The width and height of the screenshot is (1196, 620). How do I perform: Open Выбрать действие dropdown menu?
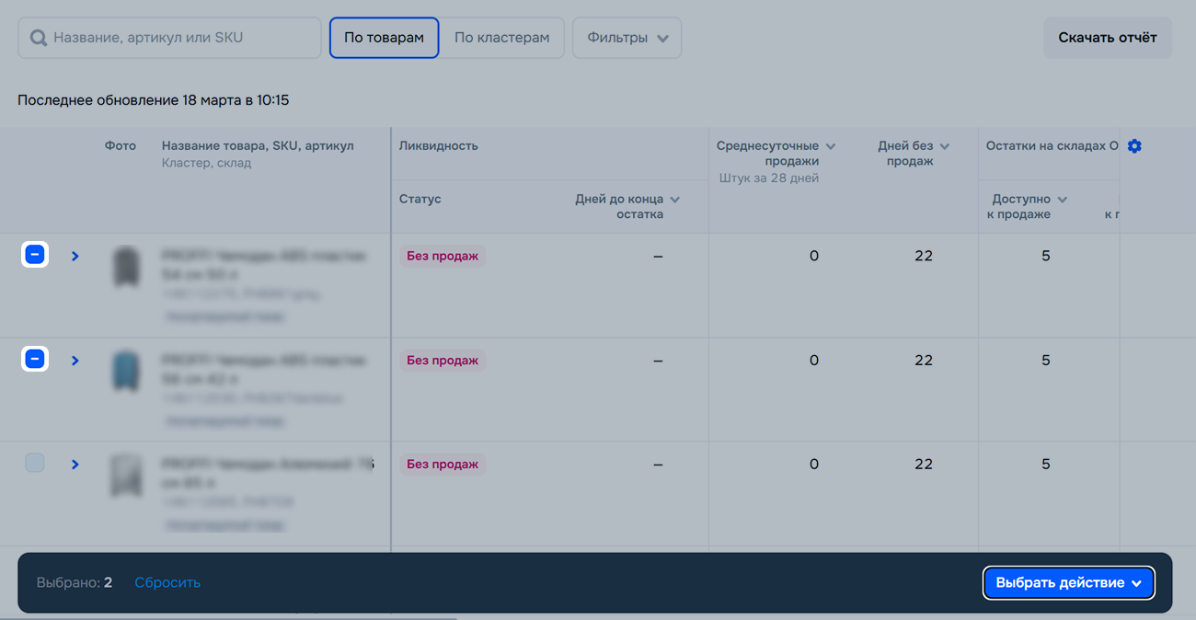(x=1068, y=583)
